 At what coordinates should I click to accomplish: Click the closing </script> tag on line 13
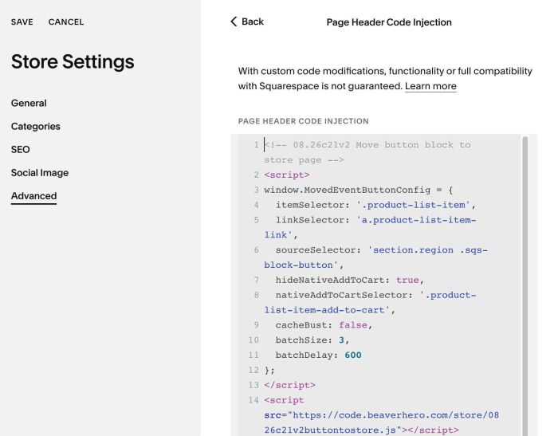pyautogui.click(x=289, y=385)
